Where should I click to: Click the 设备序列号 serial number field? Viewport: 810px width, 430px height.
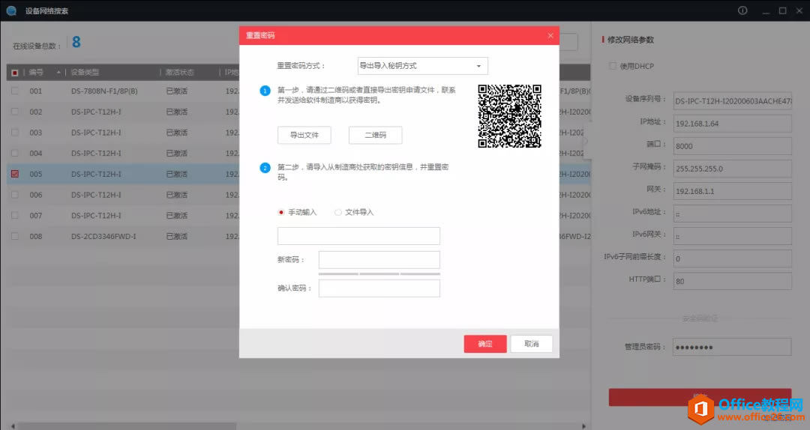point(732,101)
